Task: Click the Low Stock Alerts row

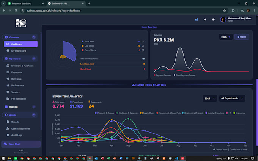Action: pyautogui.click(x=113, y=64)
